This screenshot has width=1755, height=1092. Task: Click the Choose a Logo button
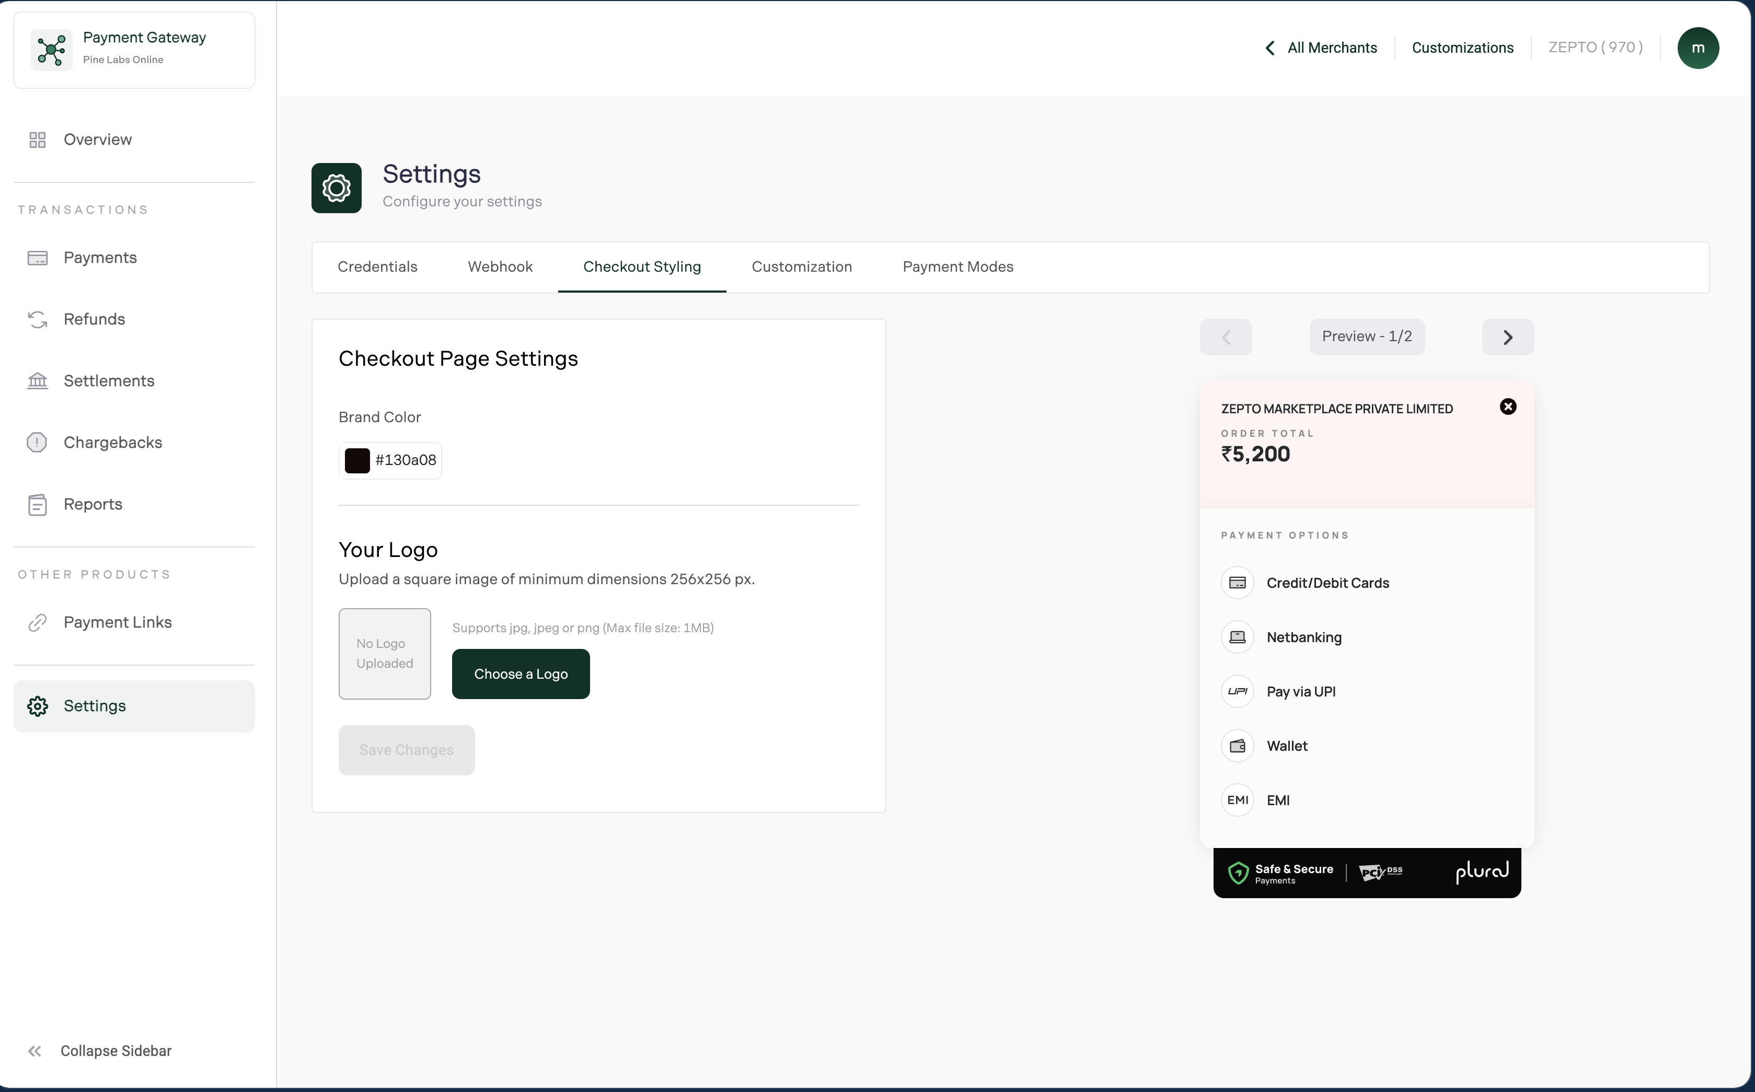click(x=521, y=675)
